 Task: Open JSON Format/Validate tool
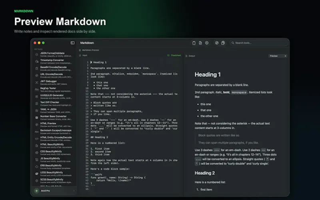click(x=54, y=54)
